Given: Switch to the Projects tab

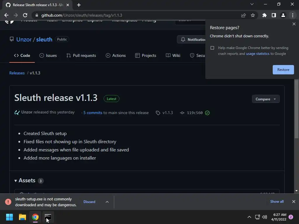Looking at the screenshot, I should [x=146, y=55].
